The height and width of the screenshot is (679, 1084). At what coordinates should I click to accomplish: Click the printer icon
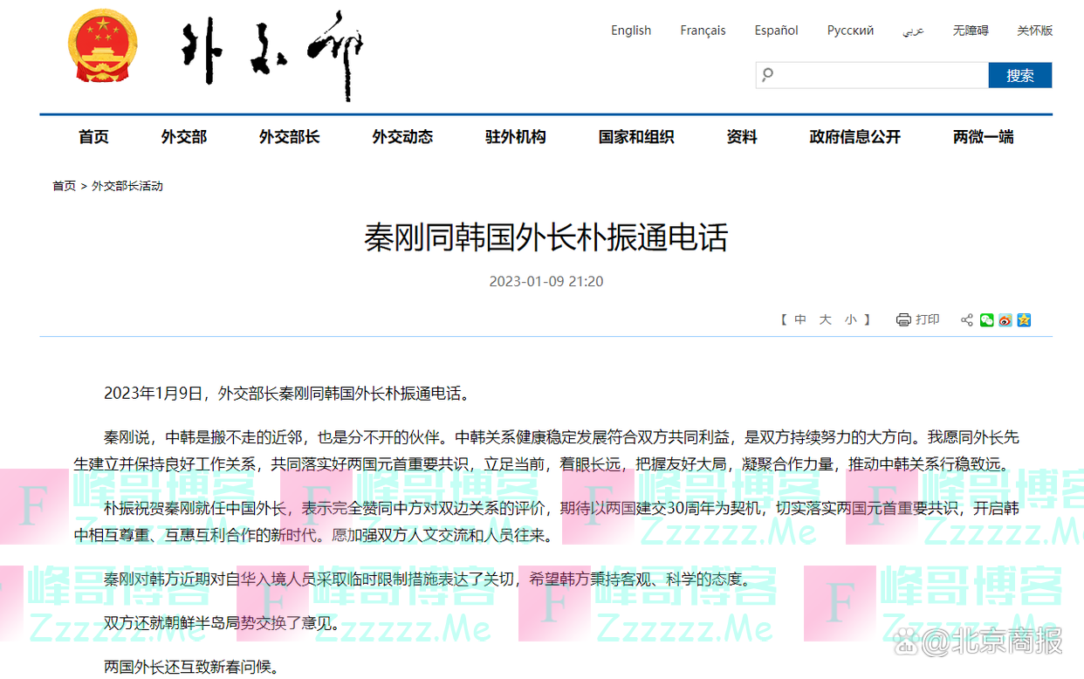[x=903, y=320]
